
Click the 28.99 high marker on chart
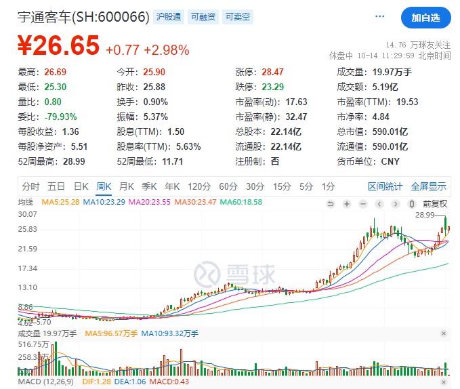coord(425,215)
